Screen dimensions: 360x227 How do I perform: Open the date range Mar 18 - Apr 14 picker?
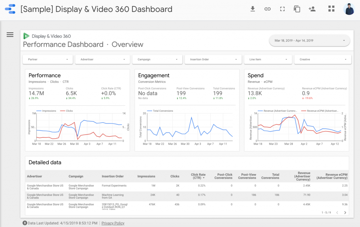pyautogui.click(x=309, y=41)
